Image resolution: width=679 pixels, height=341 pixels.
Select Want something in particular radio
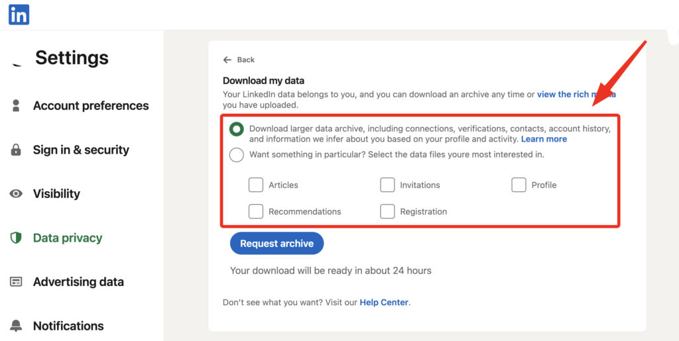click(237, 155)
